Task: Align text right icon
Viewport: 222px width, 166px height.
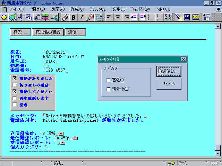Action: click(126, 17)
